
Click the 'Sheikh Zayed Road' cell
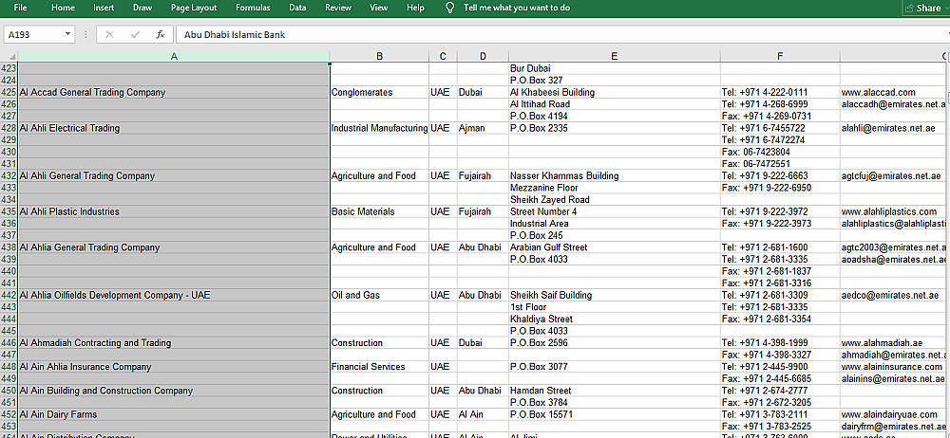[x=615, y=200]
